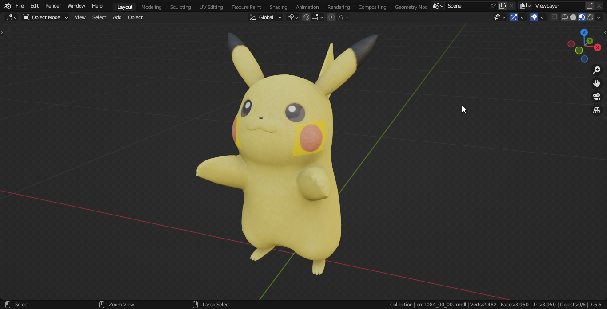Open the editor type dropdown
Image resolution: width=607 pixels, height=309 pixels.
pyautogui.click(x=11, y=17)
